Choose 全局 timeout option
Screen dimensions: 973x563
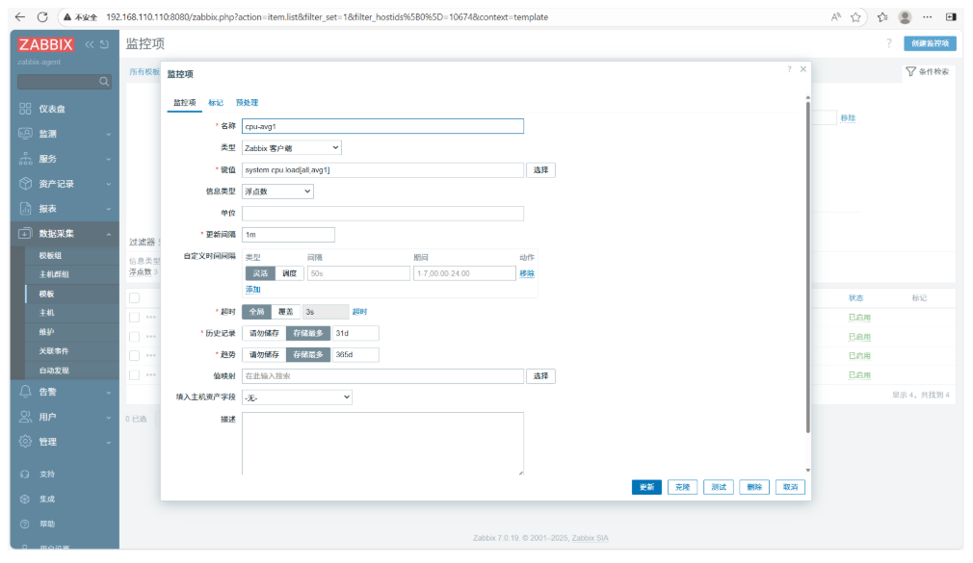pos(256,311)
